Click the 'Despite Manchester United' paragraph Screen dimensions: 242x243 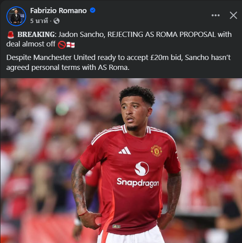119,62
